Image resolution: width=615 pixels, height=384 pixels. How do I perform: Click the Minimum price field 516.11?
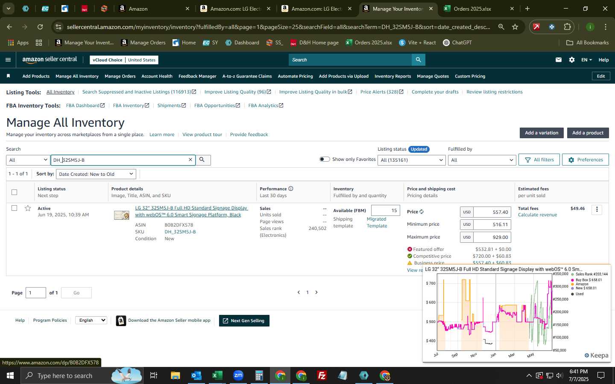492,224
